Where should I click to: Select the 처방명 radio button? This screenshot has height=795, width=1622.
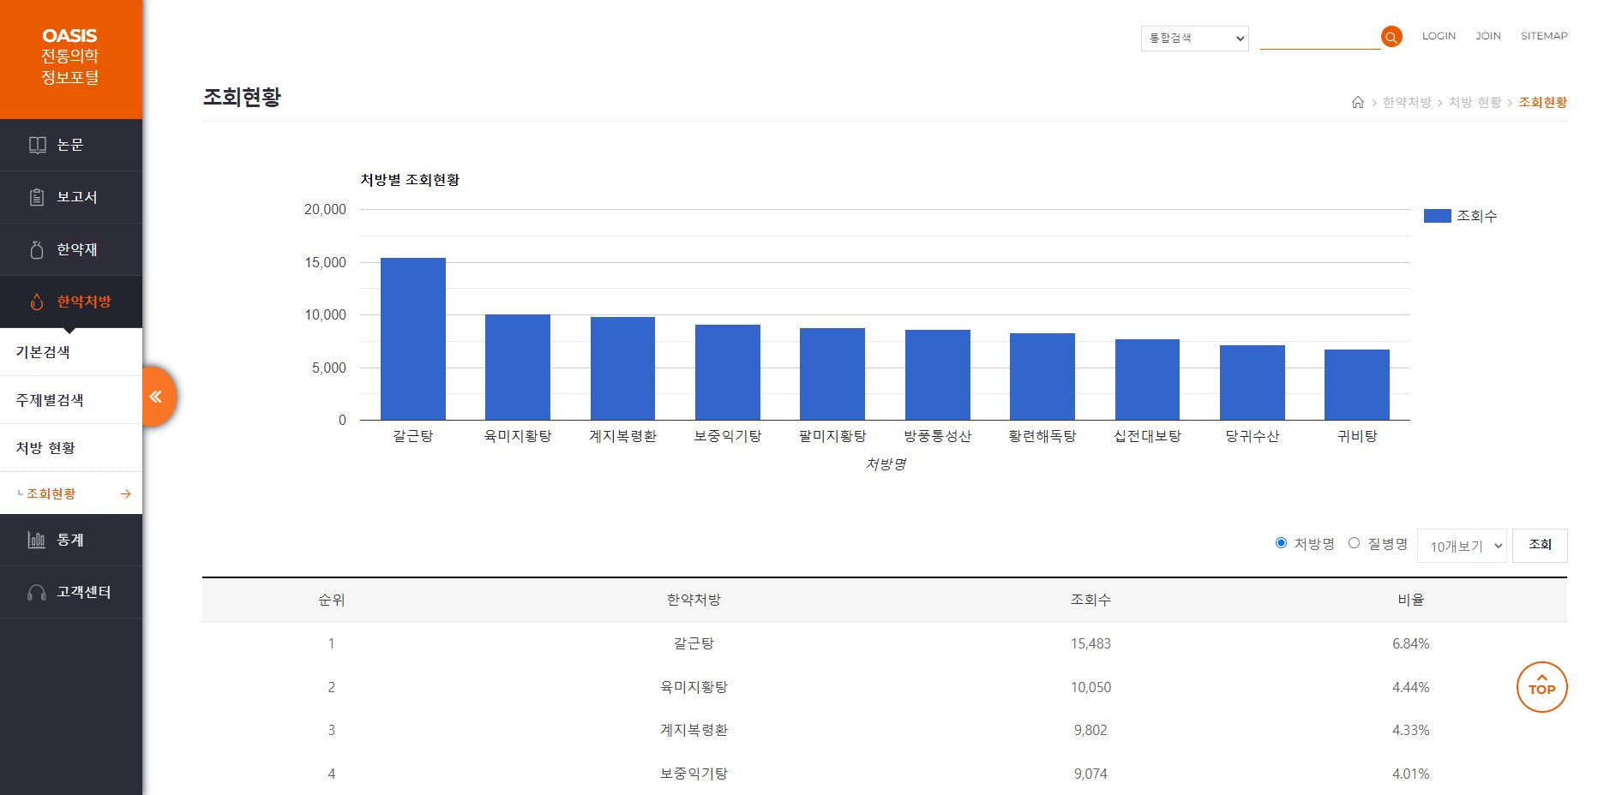coord(1281,543)
